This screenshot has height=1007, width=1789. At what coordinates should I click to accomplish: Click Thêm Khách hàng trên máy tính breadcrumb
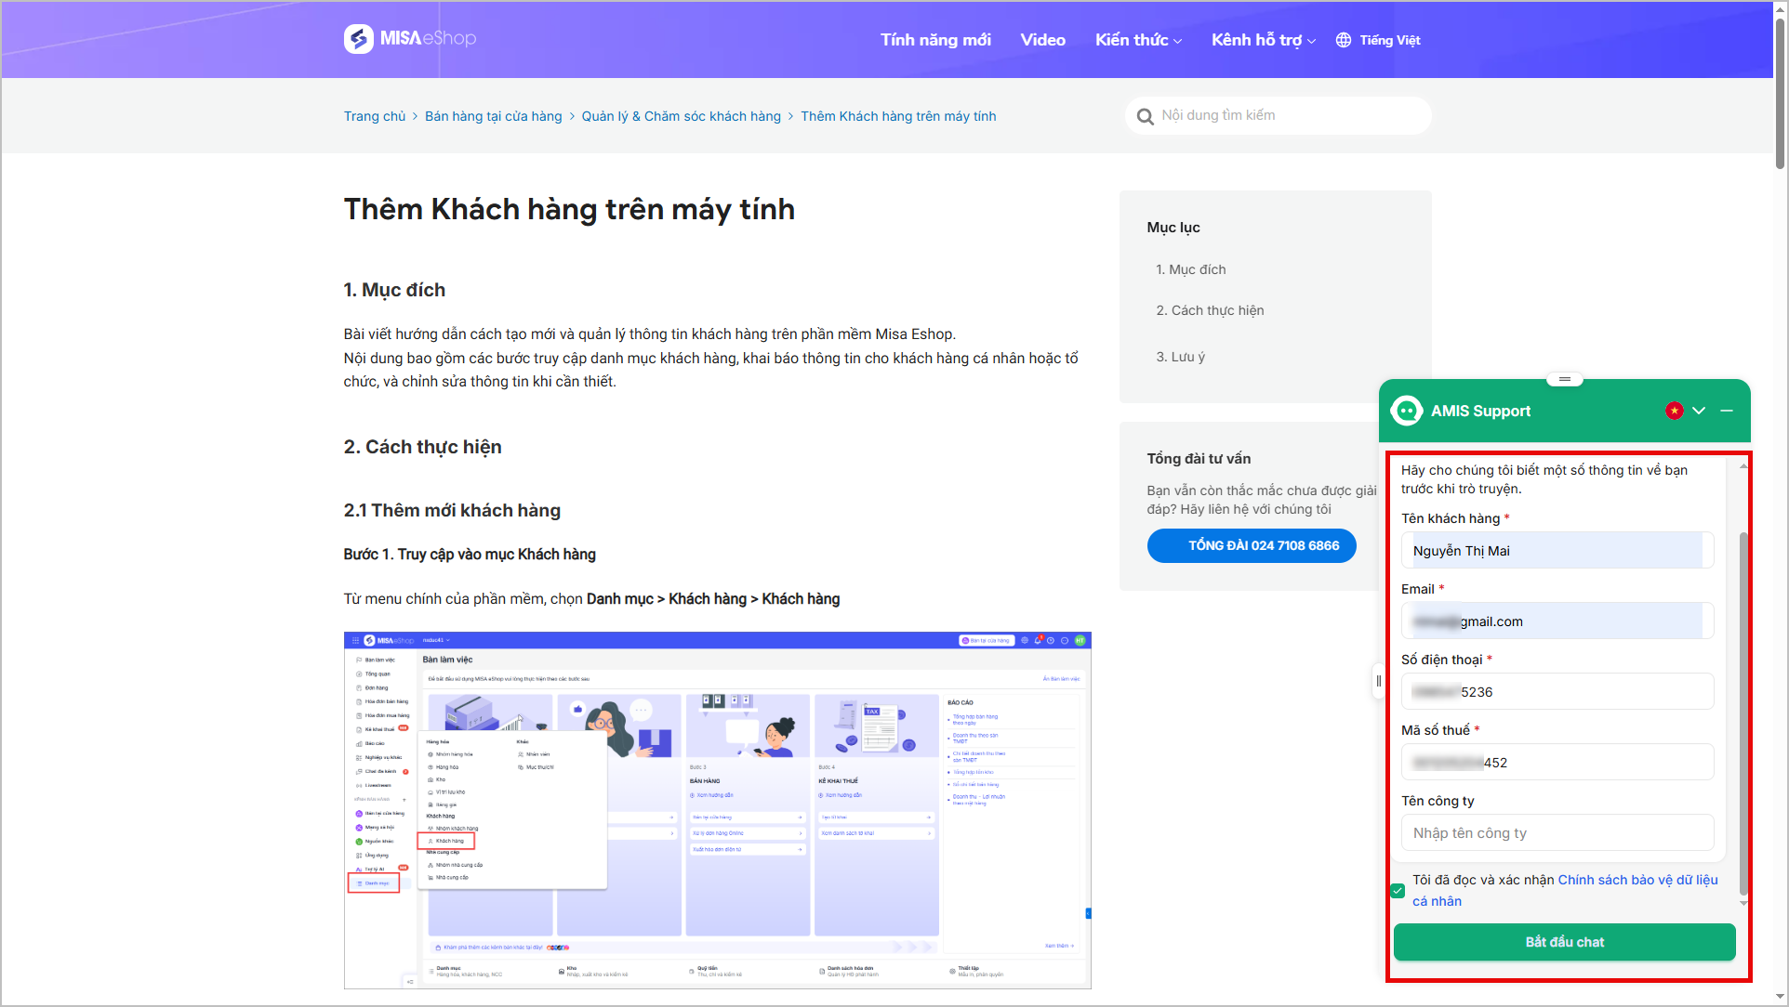[x=898, y=116]
